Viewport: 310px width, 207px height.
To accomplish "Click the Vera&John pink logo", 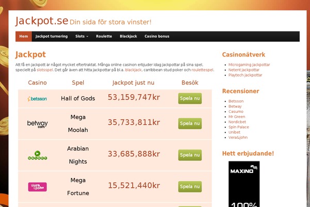I will tap(37, 187).
